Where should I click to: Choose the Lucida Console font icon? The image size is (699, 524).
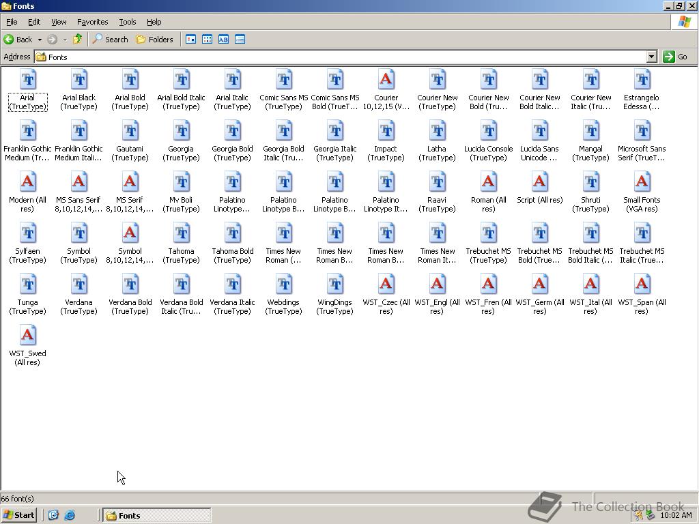point(489,130)
